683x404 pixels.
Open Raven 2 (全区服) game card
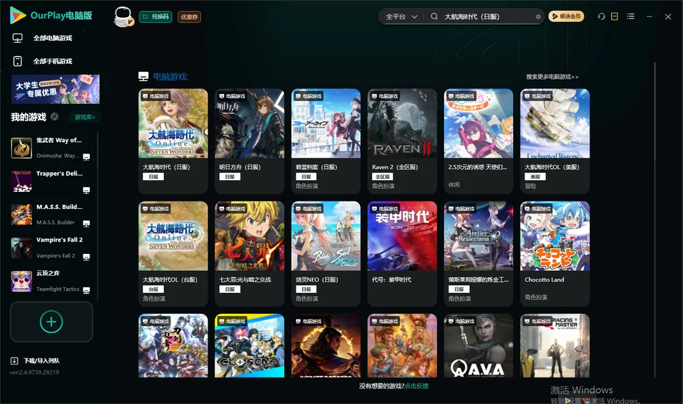(402, 141)
